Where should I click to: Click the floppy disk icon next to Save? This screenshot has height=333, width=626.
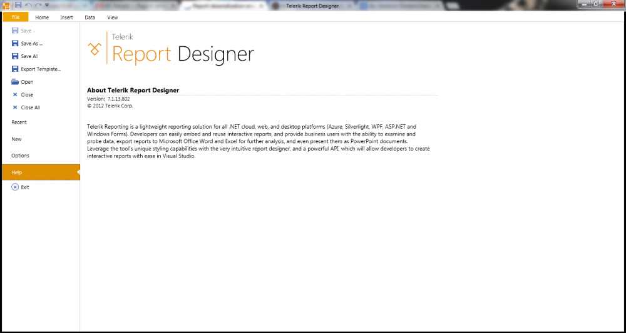[x=15, y=31]
